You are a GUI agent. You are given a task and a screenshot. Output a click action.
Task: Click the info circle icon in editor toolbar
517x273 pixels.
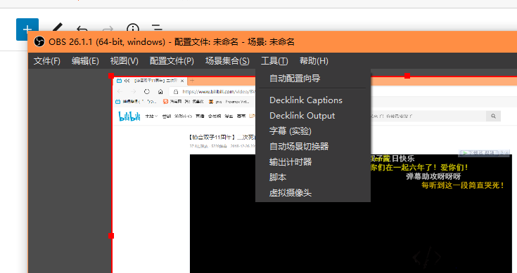[x=132, y=28]
